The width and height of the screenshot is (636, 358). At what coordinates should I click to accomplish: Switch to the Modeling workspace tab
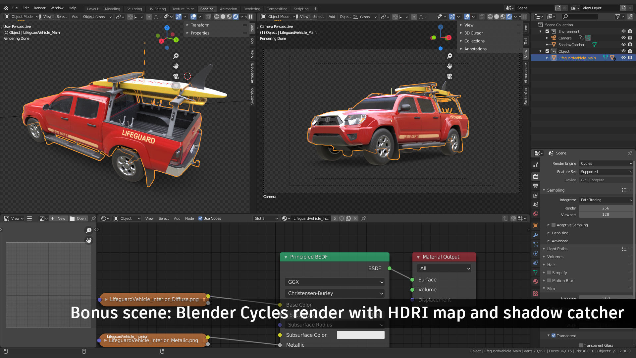112,9
